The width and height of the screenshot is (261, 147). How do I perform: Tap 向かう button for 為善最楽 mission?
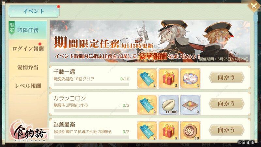click(x=226, y=130)
